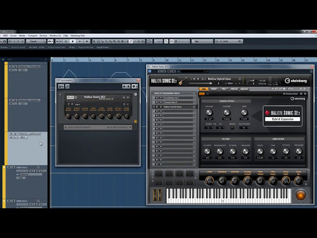Click the Octave knob in Voice Control

pos(209,112)
